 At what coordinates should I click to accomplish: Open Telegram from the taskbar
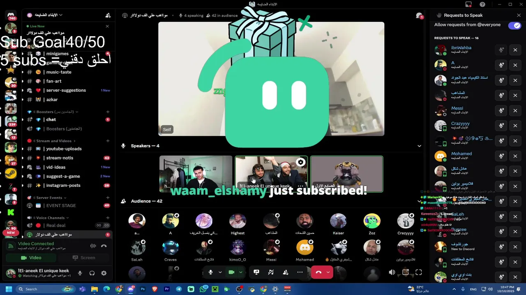click(179, 289)
